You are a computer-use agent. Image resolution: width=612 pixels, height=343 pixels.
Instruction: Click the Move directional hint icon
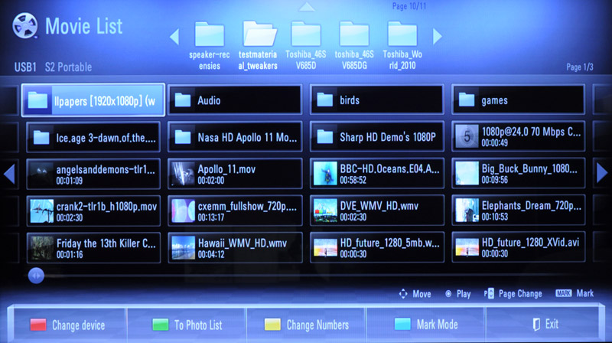[403, 294]
